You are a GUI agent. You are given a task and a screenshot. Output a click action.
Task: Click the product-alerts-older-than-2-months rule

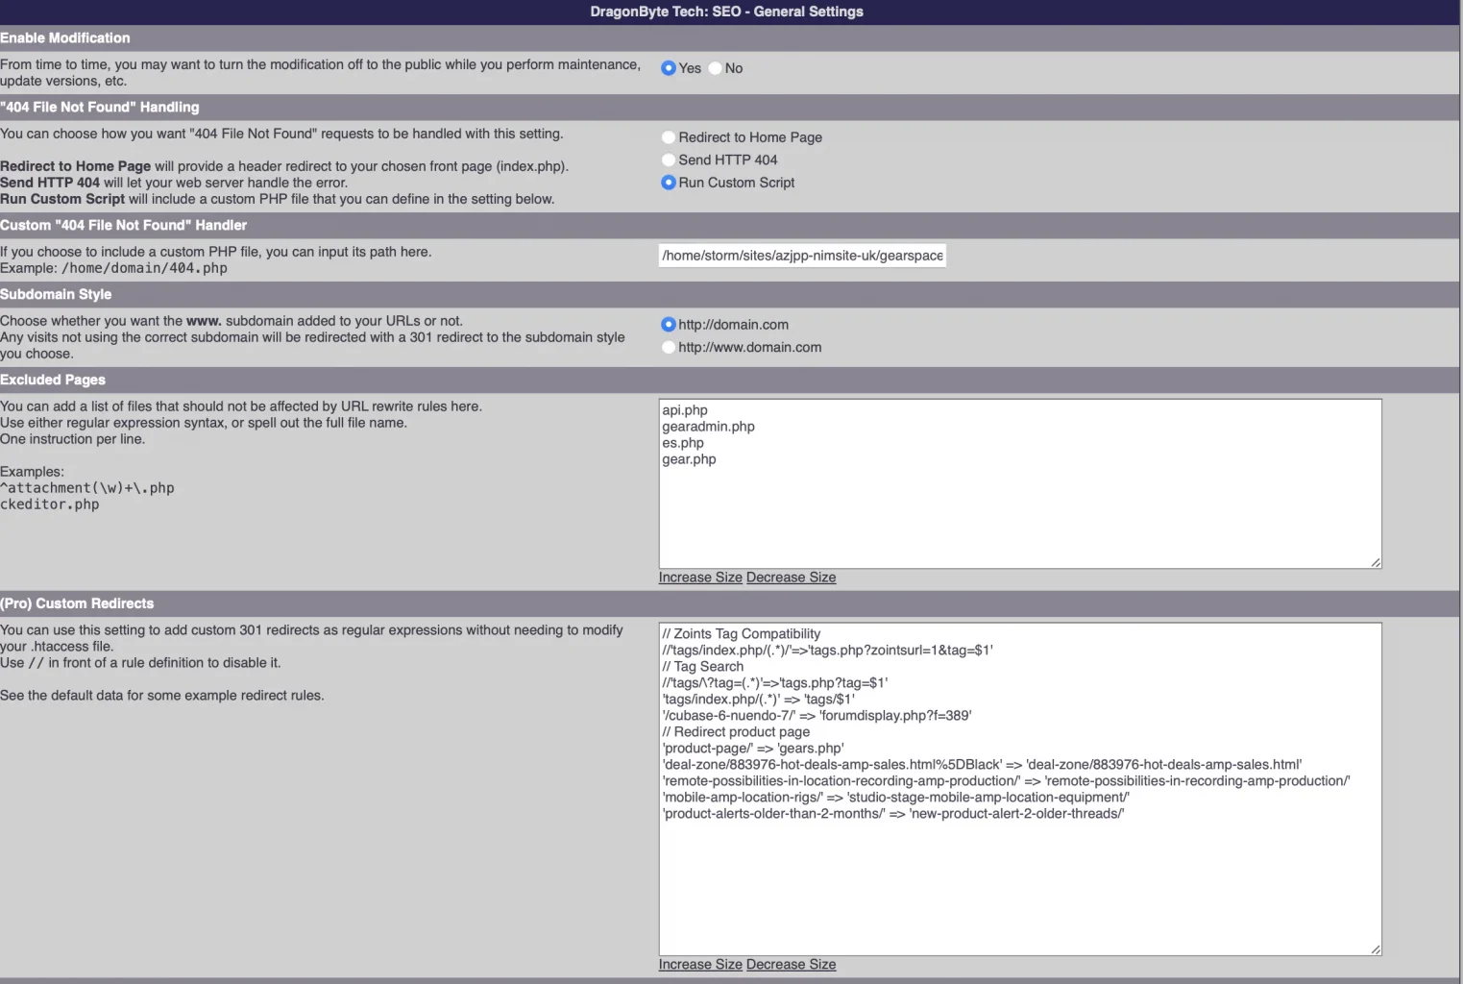(893, 814)
